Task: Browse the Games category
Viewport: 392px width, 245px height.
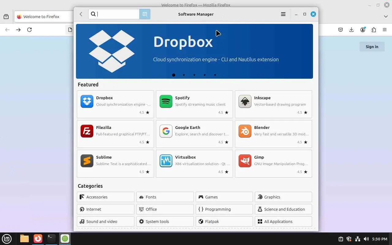Action: point(224,197)
